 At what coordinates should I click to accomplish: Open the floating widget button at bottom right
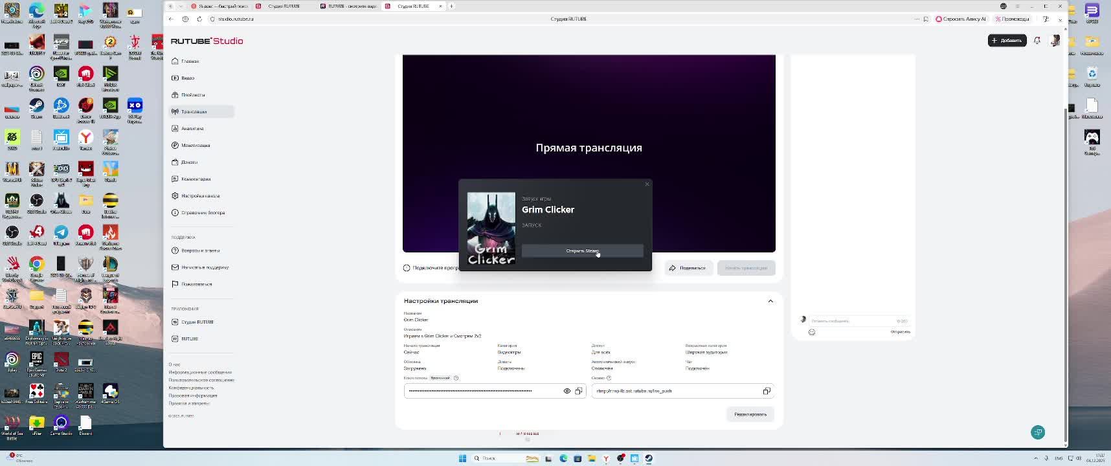click(x=1038, y=432)
